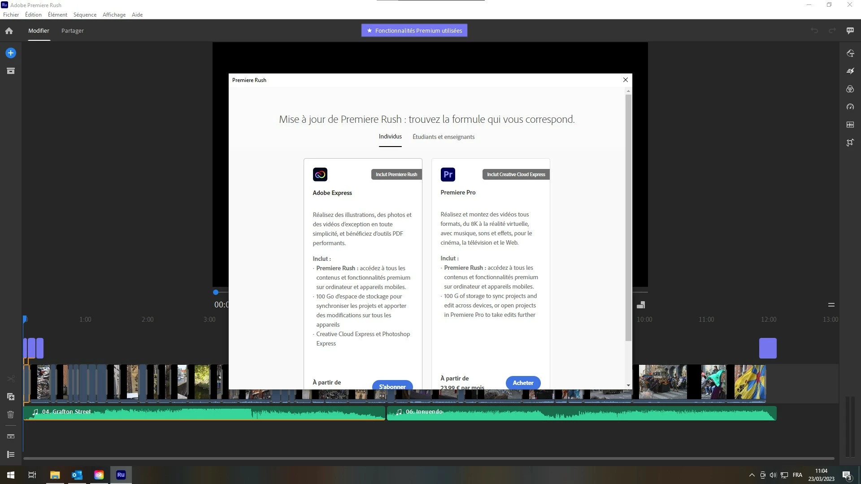The width and height of the screenshot is (861, 484).
Task: Open the Séquence menu
Action: tap(85, 15)
